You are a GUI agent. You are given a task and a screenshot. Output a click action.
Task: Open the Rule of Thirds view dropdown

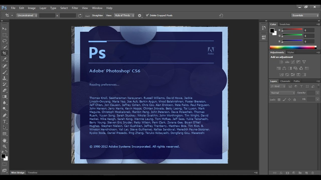[x=124, y=15]
